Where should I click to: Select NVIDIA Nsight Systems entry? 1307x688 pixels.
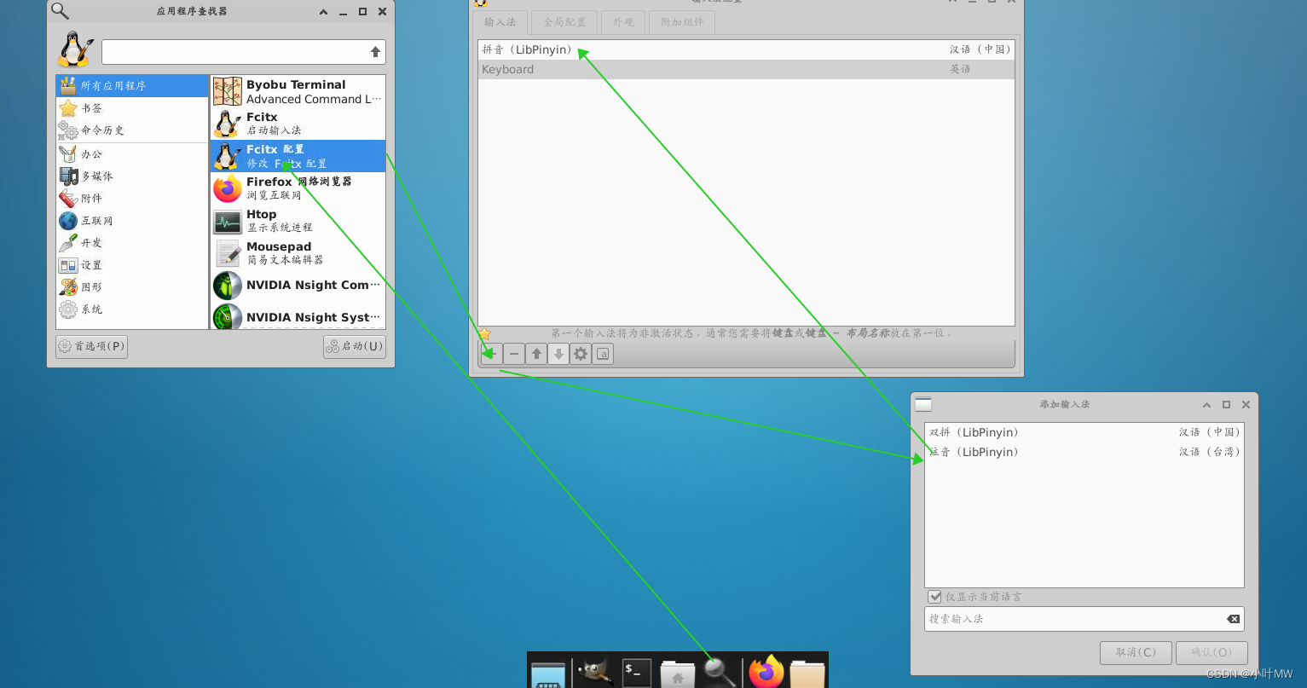coord(298,316)
